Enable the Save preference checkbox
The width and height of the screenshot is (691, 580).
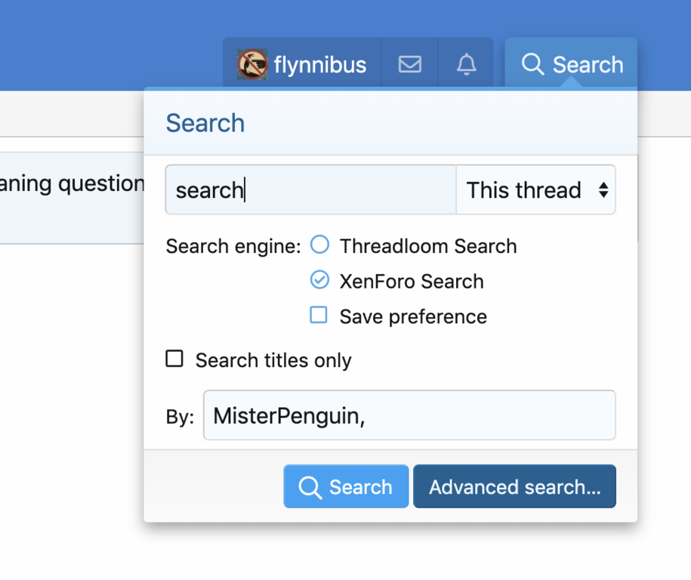click(x=319, y=315)
